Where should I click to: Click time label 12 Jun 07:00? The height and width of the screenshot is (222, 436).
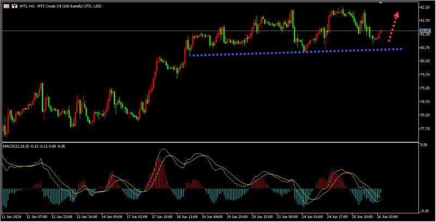tap(37, 217)
